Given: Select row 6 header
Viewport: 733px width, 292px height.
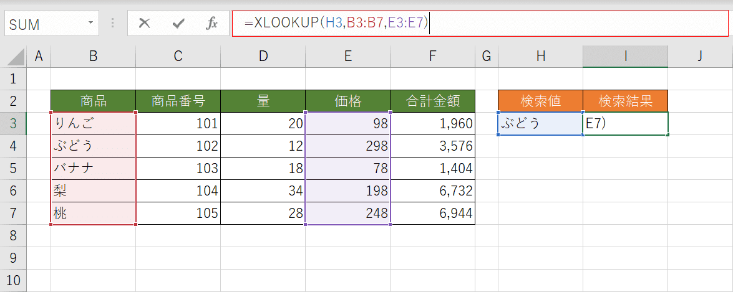Looking at the screenshot, I should click(14, 191).
